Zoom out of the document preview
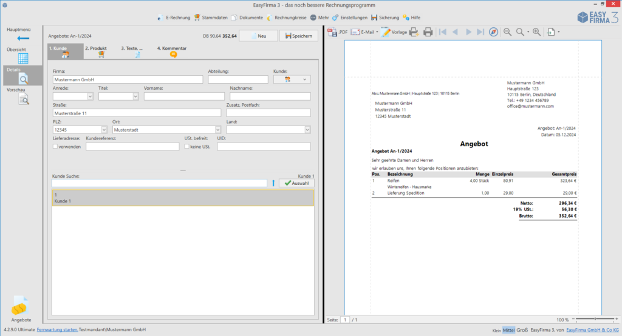This screenshot has width=622, height=336. tap(507, 32)
